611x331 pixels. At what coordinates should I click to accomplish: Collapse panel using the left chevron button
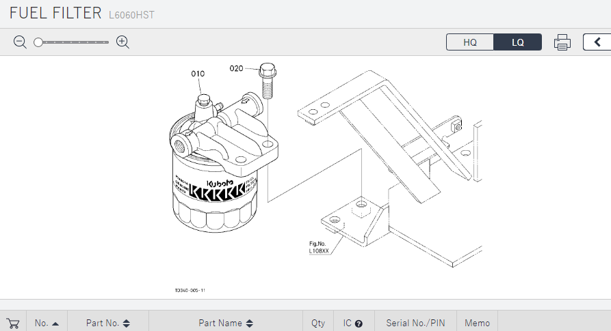point(597,42)
